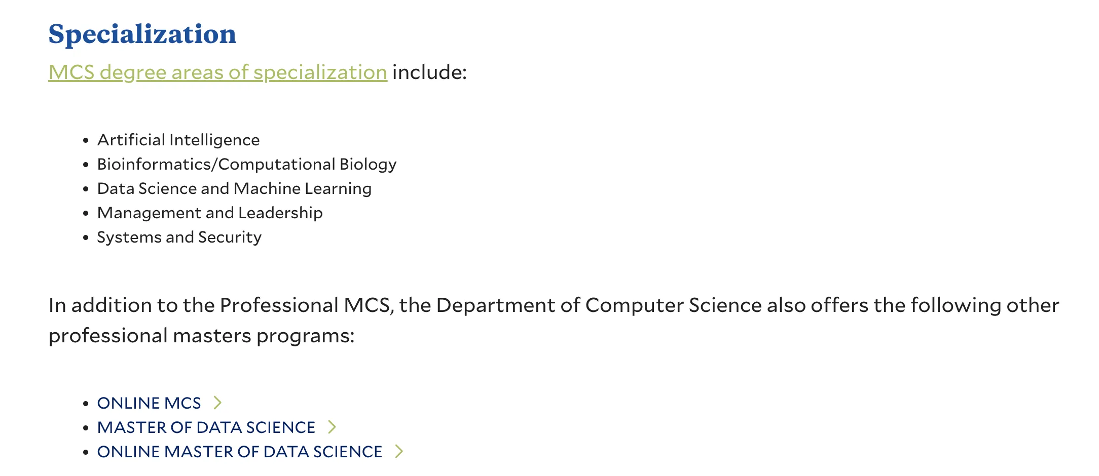This screenshot has height=476, width=1099.
Task: Click the Specialization heading
Action: coord(142,34)
